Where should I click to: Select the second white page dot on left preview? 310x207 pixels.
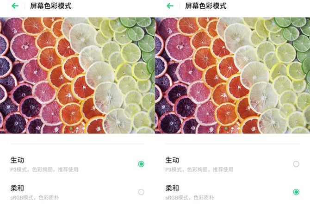point(78,128)
